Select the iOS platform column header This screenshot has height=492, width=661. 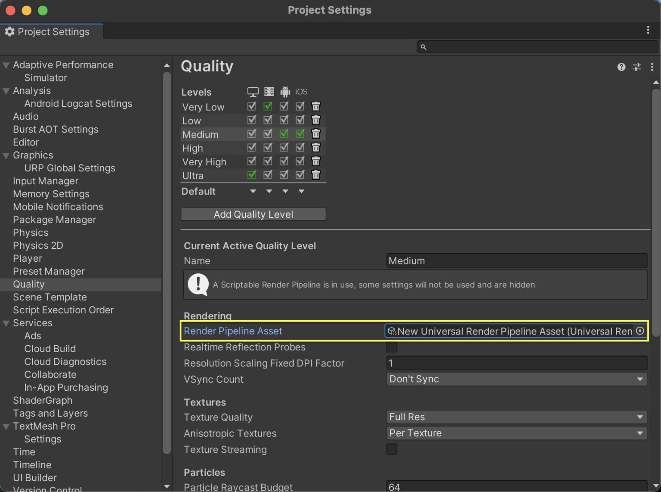(x=300, y=91)
